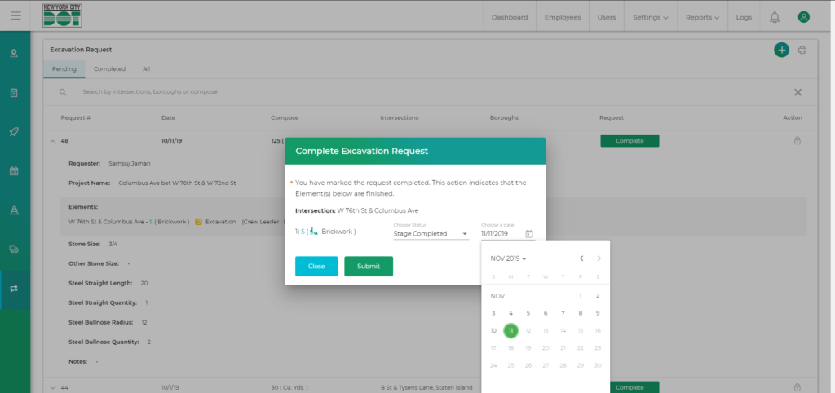Open the Settings dropdown menu
Image resolution: width=835 pixels, height=393 pixels.
pos(650,17)
